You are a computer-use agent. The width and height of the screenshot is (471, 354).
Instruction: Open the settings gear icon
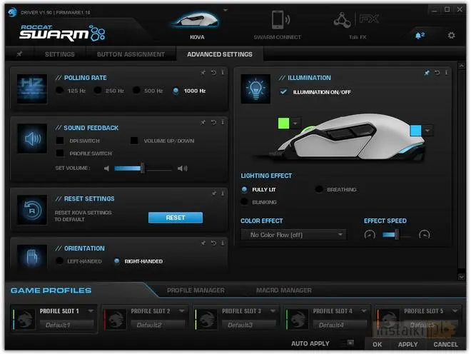[451, 35]
